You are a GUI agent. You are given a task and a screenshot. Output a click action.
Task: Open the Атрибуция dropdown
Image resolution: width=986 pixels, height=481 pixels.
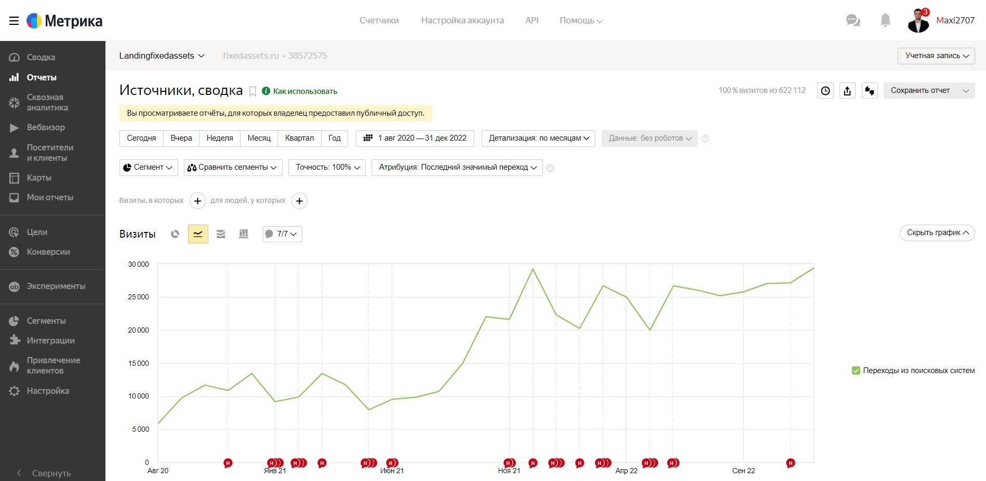(x=457, y=167)
